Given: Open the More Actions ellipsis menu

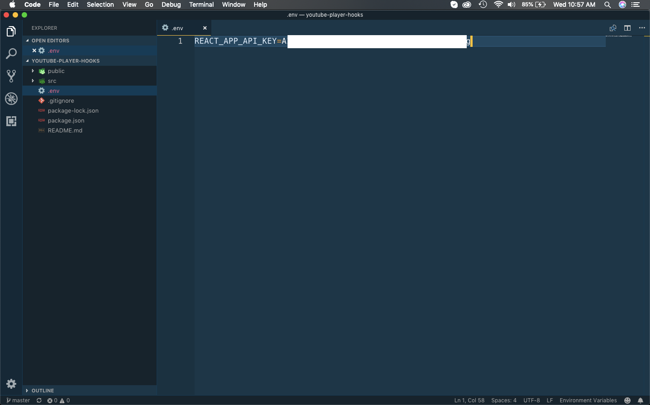Looking at the screenshot, I should [x=642, y=28].
